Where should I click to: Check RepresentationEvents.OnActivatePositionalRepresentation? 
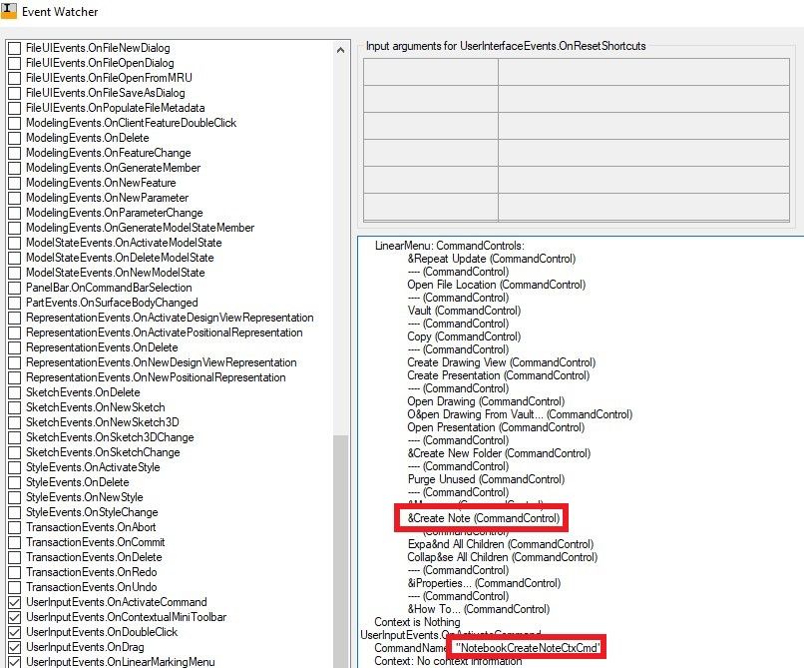[14, 333]
